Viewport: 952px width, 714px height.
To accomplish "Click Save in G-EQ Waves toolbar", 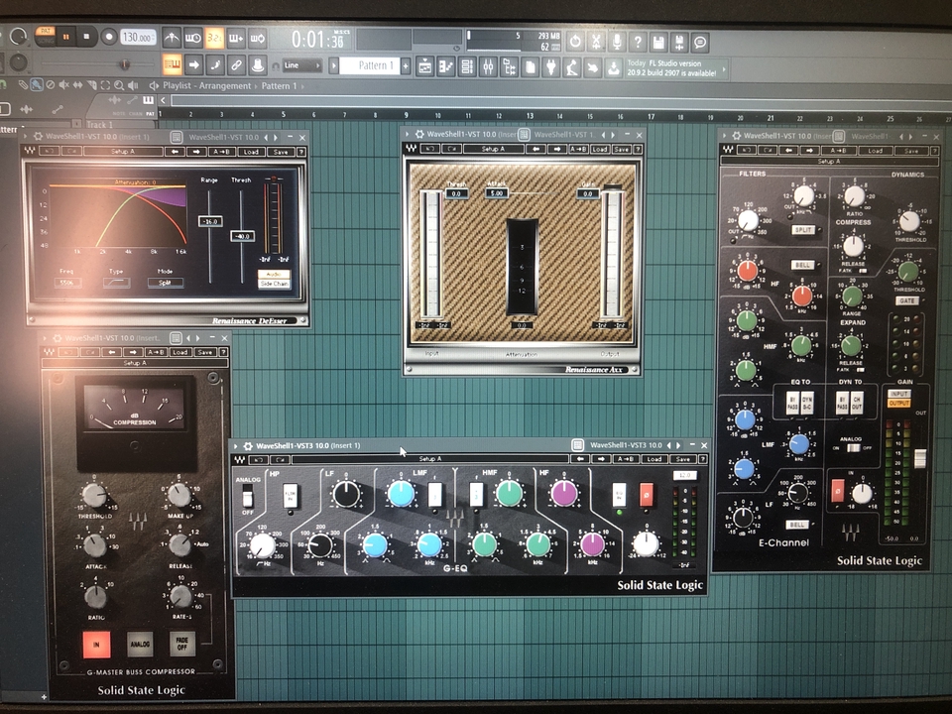I will (x=682, y=459).
